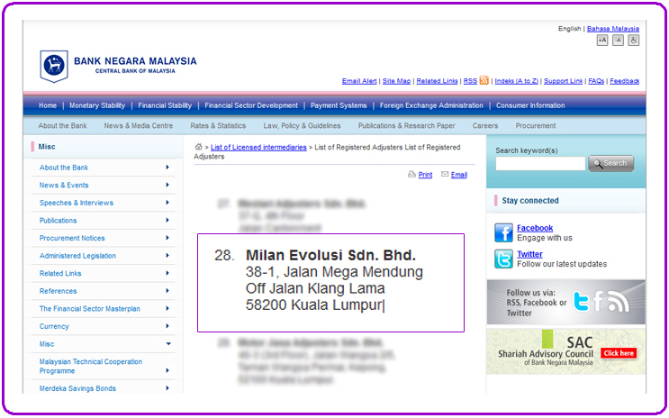Screen dimensions: 669x418
Task: Click the search keyword input field
Action: click(540, 163)
